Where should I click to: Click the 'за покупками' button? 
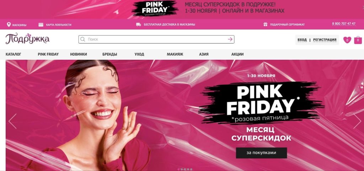[x=261, y=153]
